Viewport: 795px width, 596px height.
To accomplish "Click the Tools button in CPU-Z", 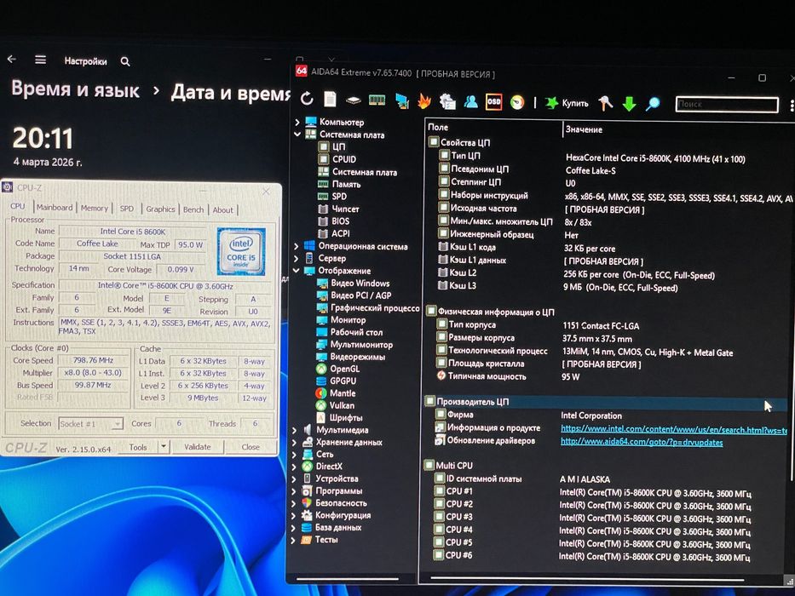I will point(138,447).
